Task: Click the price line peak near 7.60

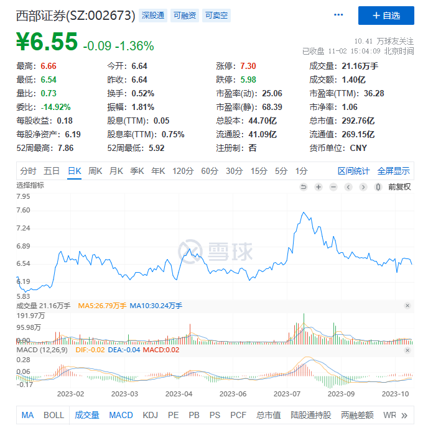Action: [304, 212]
